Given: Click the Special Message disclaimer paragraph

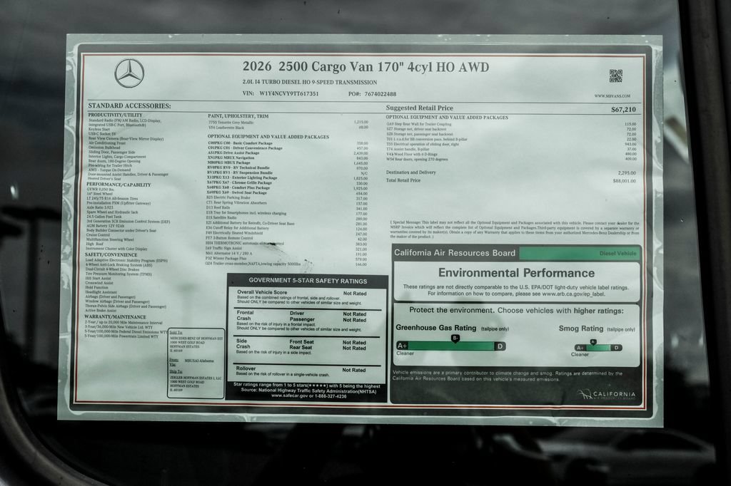Looking at the screenshot, I should point(515,230).
